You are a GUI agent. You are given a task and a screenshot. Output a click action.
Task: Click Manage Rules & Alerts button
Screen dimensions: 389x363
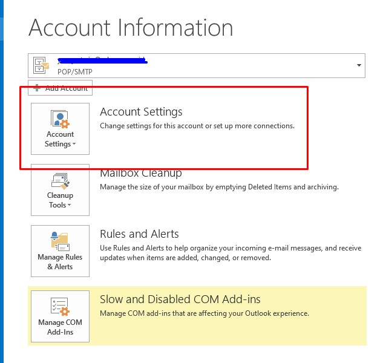coord(60,251)
